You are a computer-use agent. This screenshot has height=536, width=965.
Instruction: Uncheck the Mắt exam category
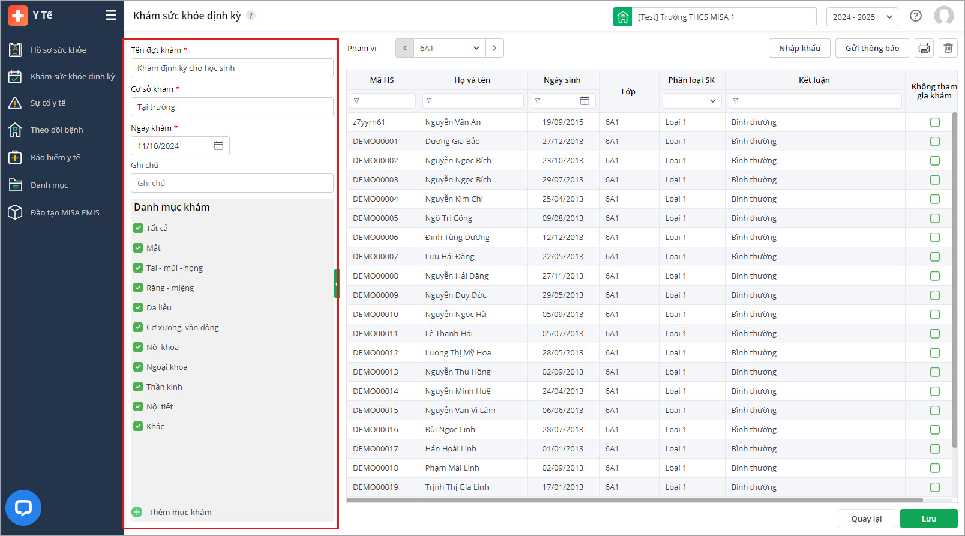tap(138, 248)
